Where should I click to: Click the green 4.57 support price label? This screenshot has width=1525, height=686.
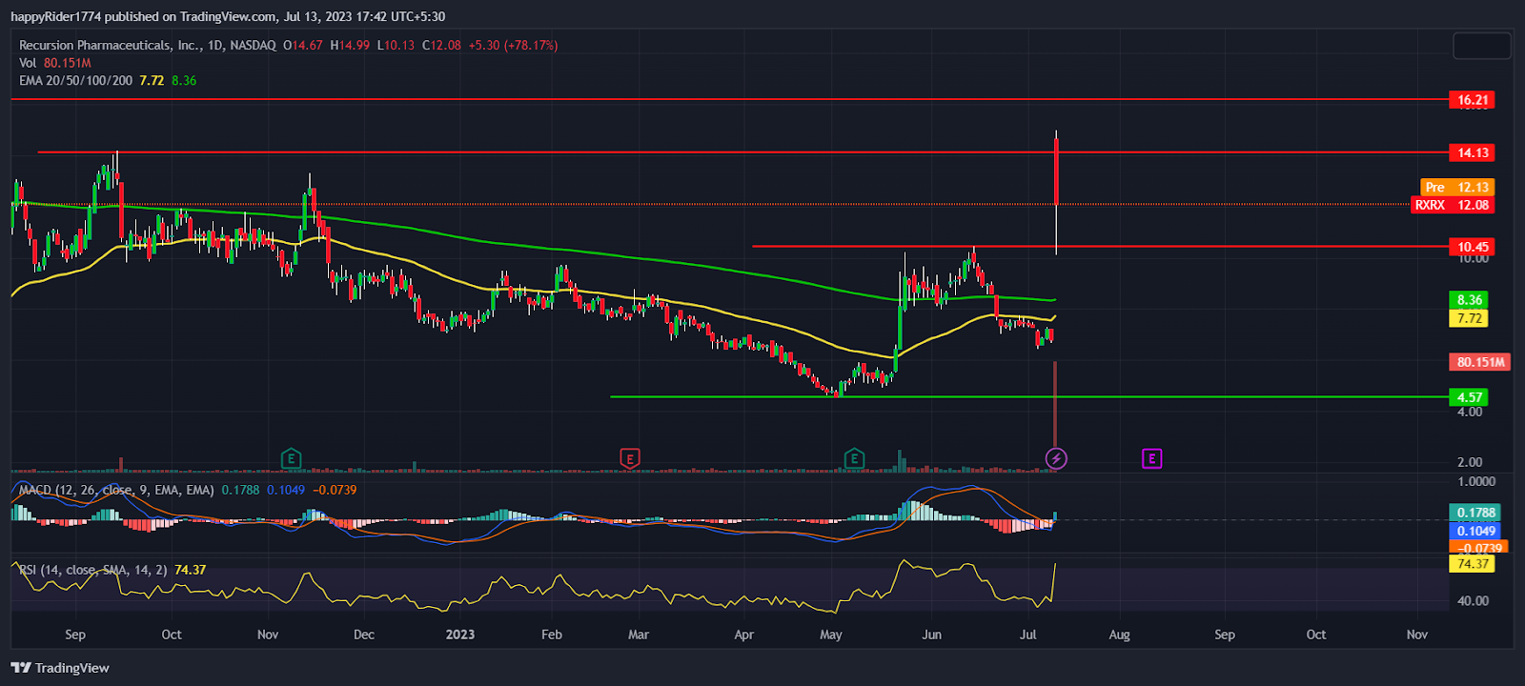[1469, 397]
